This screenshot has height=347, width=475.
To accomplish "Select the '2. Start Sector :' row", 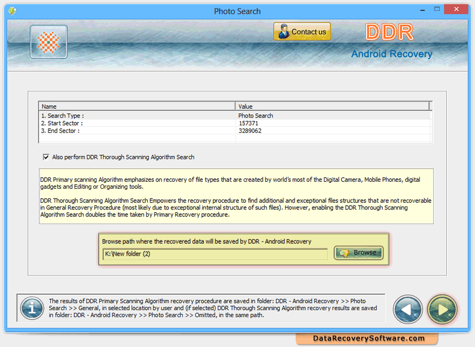I will click(x=235, y=123).
